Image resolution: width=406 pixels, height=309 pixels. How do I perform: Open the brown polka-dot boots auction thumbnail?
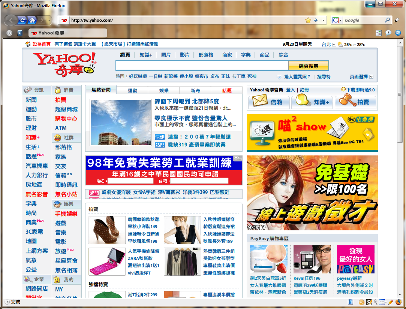coord(107,230)
